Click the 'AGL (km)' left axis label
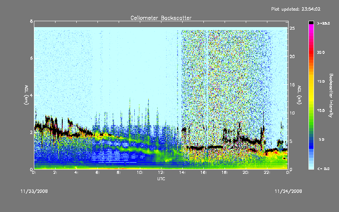The width and height of the screenshot is (339, 212). click(26, 95)
